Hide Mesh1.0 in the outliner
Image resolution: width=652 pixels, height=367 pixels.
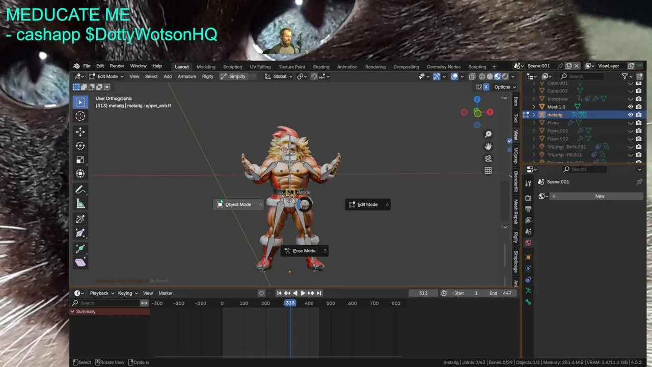(x=631, y=107)
